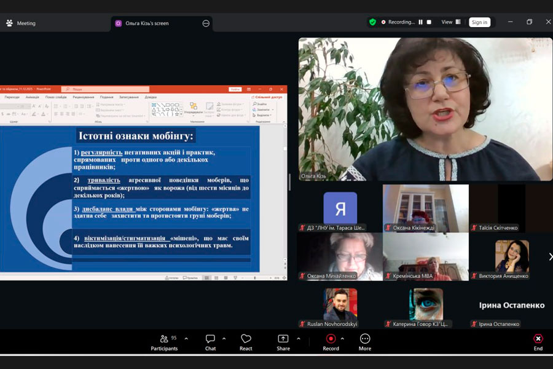Open screen share options ellipsis
The height and width of the screenshot is (369, 553).
click(x=206, y=23)
